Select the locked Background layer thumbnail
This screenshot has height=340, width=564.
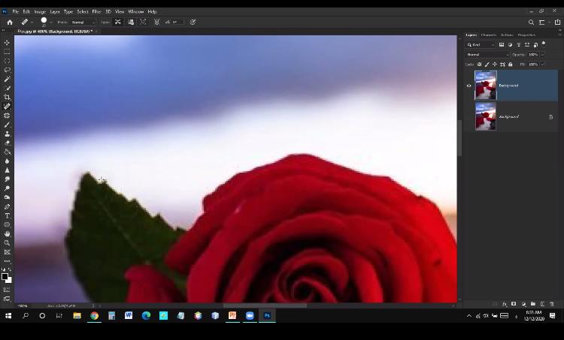click(x=485, y=116)
